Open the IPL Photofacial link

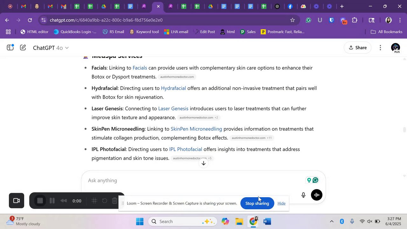click(186, 149)
